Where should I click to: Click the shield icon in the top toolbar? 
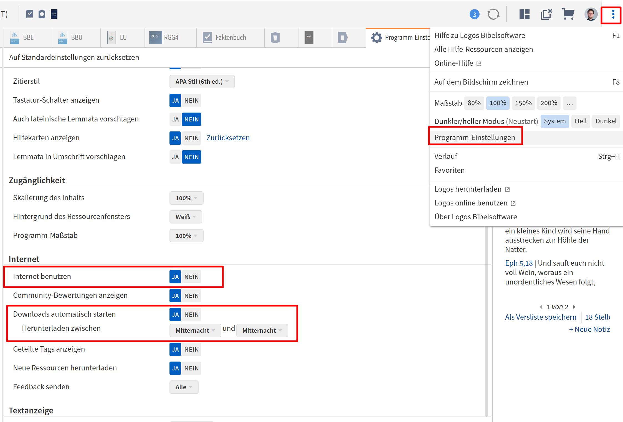pos(42,14)
